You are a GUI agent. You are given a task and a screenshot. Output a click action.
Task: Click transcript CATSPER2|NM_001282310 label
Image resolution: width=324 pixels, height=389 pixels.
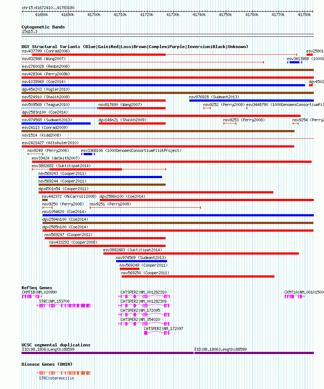coord(143,292)
